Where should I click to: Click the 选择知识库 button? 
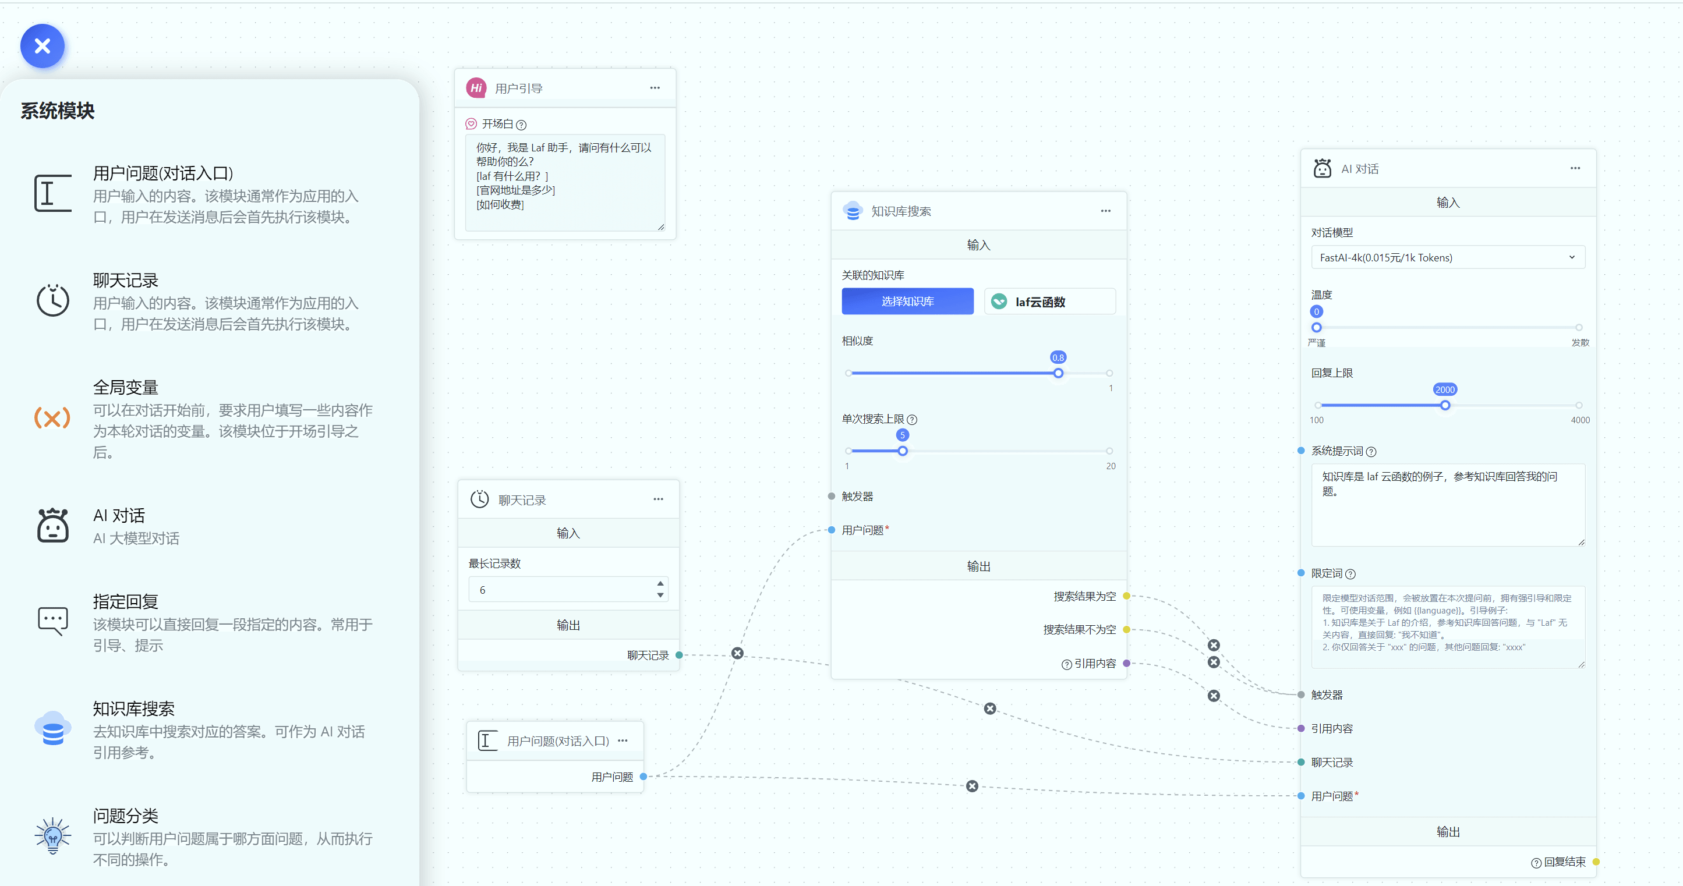(907, 302)
